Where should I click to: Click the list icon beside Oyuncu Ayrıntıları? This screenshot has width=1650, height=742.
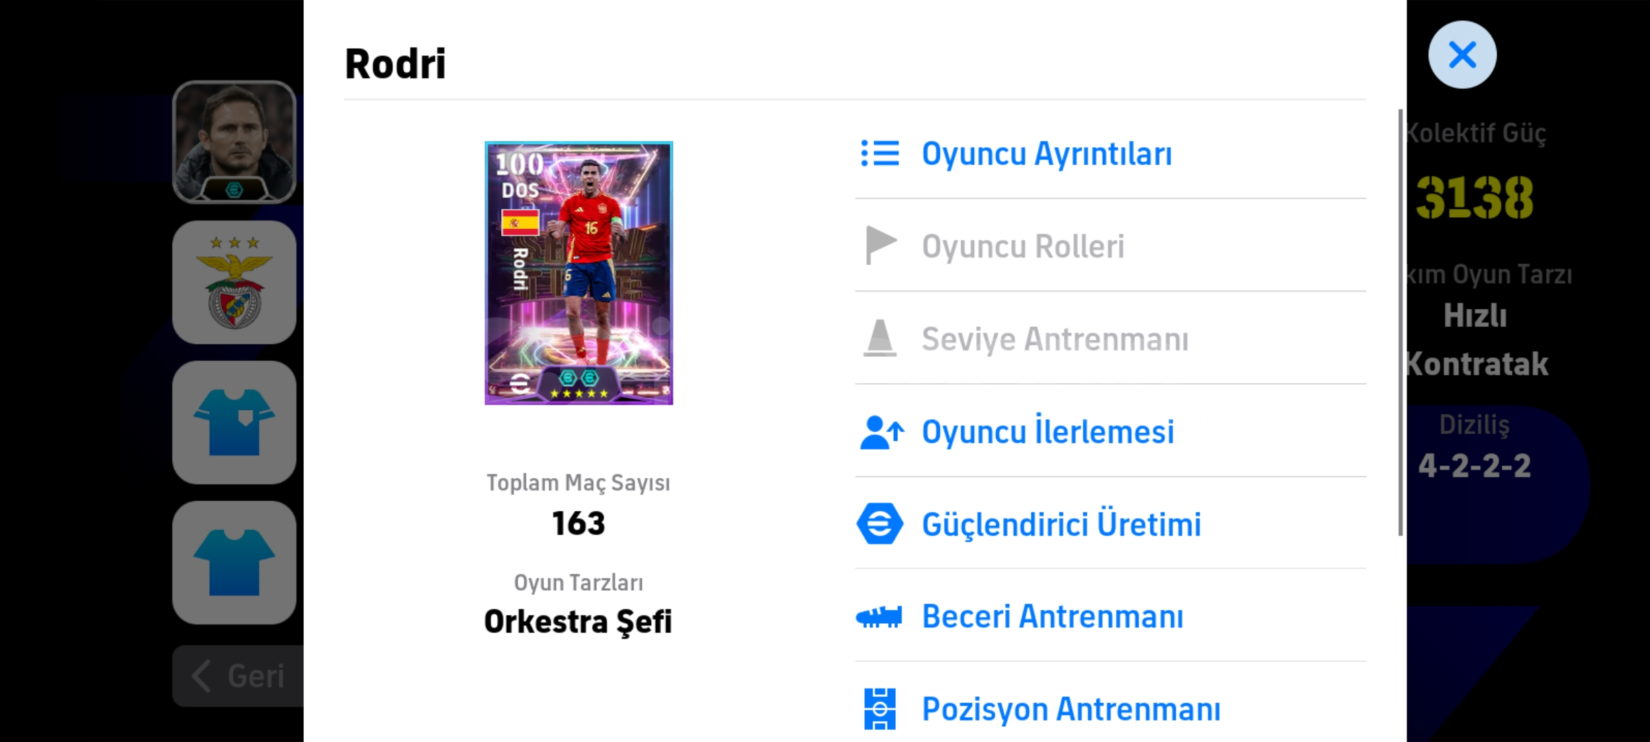click(x=880, y=154)
